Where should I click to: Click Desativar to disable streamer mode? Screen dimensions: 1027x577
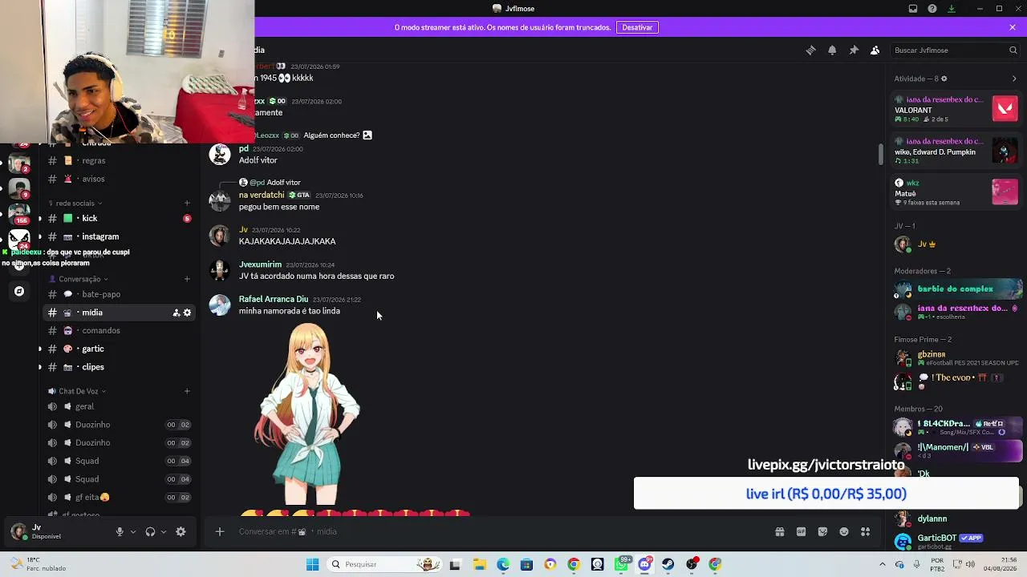point(637,27)
